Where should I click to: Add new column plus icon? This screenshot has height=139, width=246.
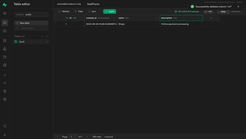pos(211,18)
